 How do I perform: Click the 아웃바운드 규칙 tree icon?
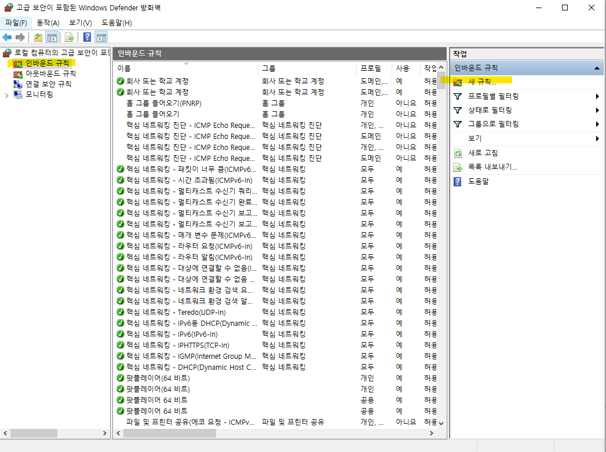(x=18, y=74)
